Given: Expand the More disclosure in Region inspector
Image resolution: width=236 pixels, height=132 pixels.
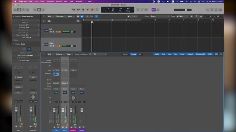Looking at the screenshot, I should [x=13, y=40].
